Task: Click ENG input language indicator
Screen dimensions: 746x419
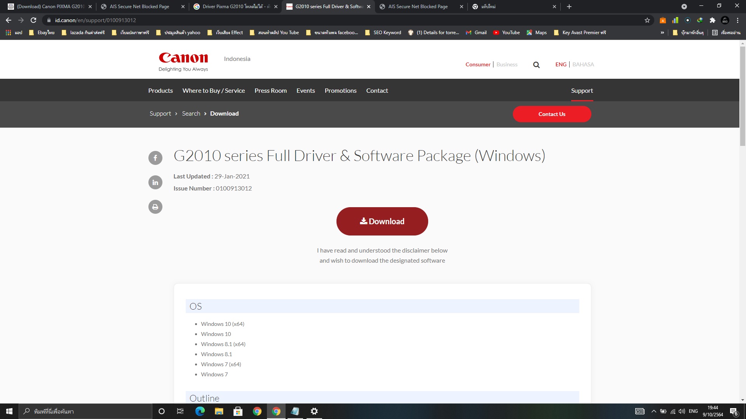Action: [x=693, y=411]
